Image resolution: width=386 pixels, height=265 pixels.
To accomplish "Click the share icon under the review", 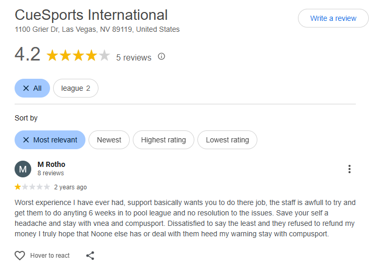I will point(90,256).
